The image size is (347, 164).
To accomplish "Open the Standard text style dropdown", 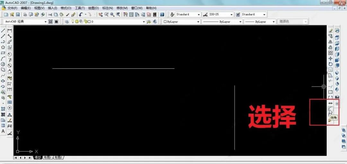I will click(x=199, y=14).
